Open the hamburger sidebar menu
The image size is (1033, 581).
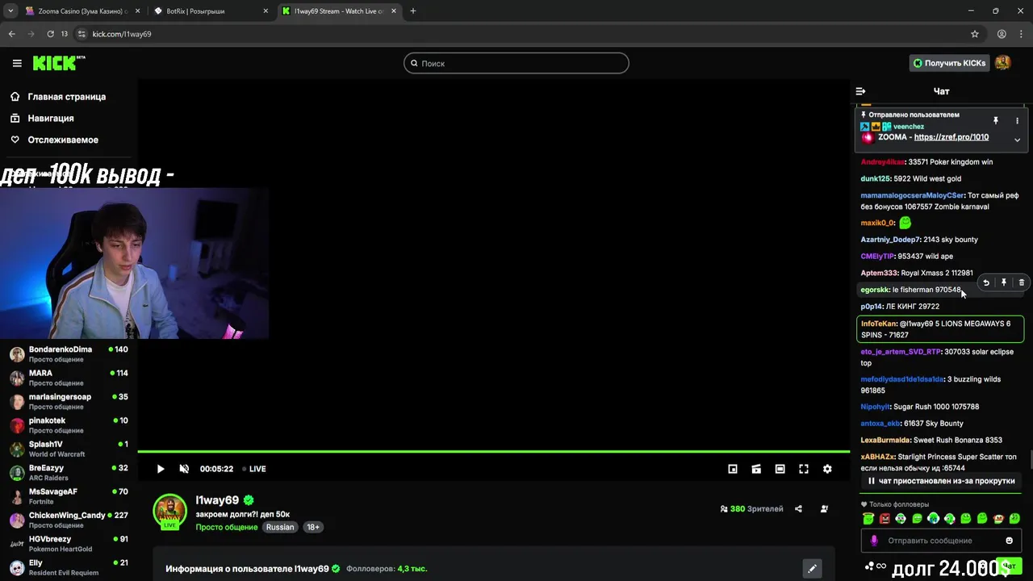(x=17, y=63)
